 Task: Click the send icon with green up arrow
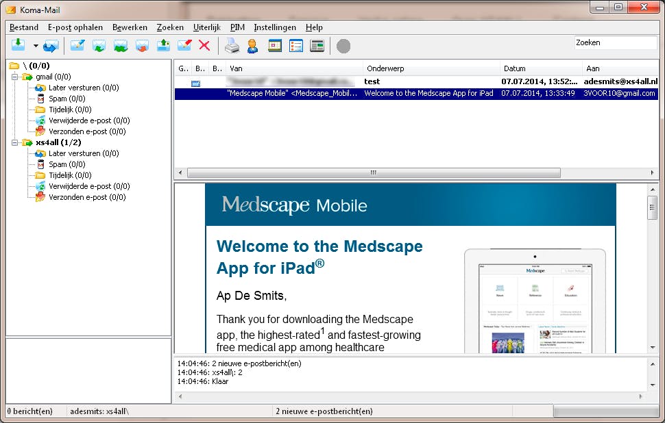163,45
